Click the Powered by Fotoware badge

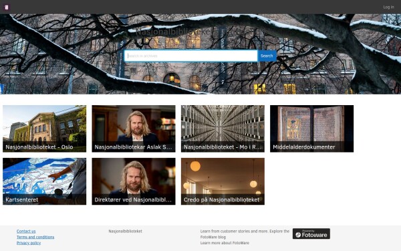tap(311, 234)
